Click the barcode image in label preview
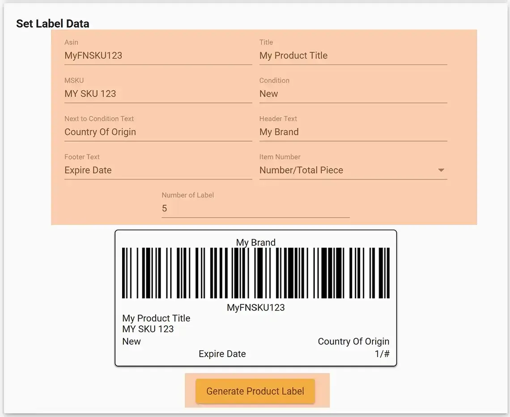Screen dimensions: 510x417 pyautogui.click(x=255, y=273)
